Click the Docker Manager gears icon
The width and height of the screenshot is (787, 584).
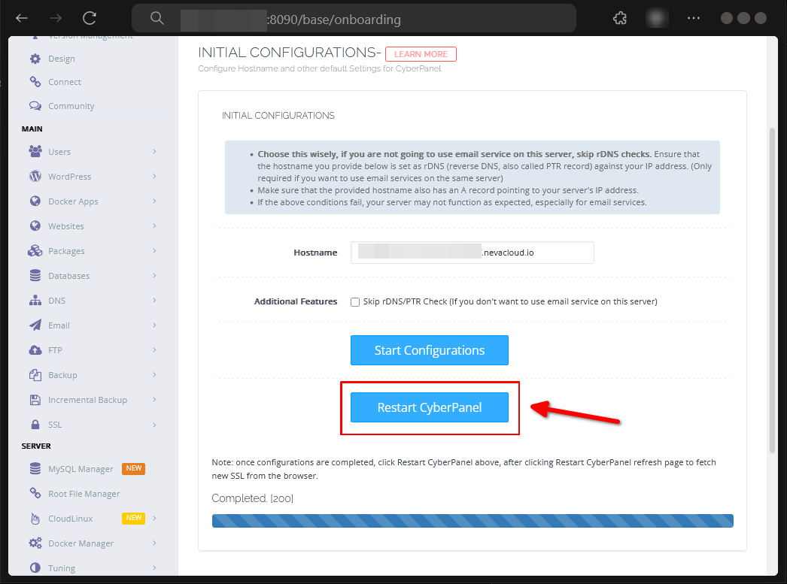[x=35, y=543]
